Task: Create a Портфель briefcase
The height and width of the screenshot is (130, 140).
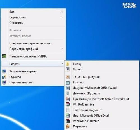Action: (102, 126)
